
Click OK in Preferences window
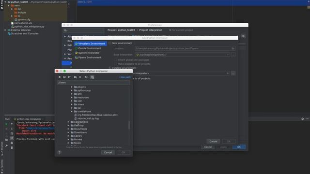click(239, 147)
